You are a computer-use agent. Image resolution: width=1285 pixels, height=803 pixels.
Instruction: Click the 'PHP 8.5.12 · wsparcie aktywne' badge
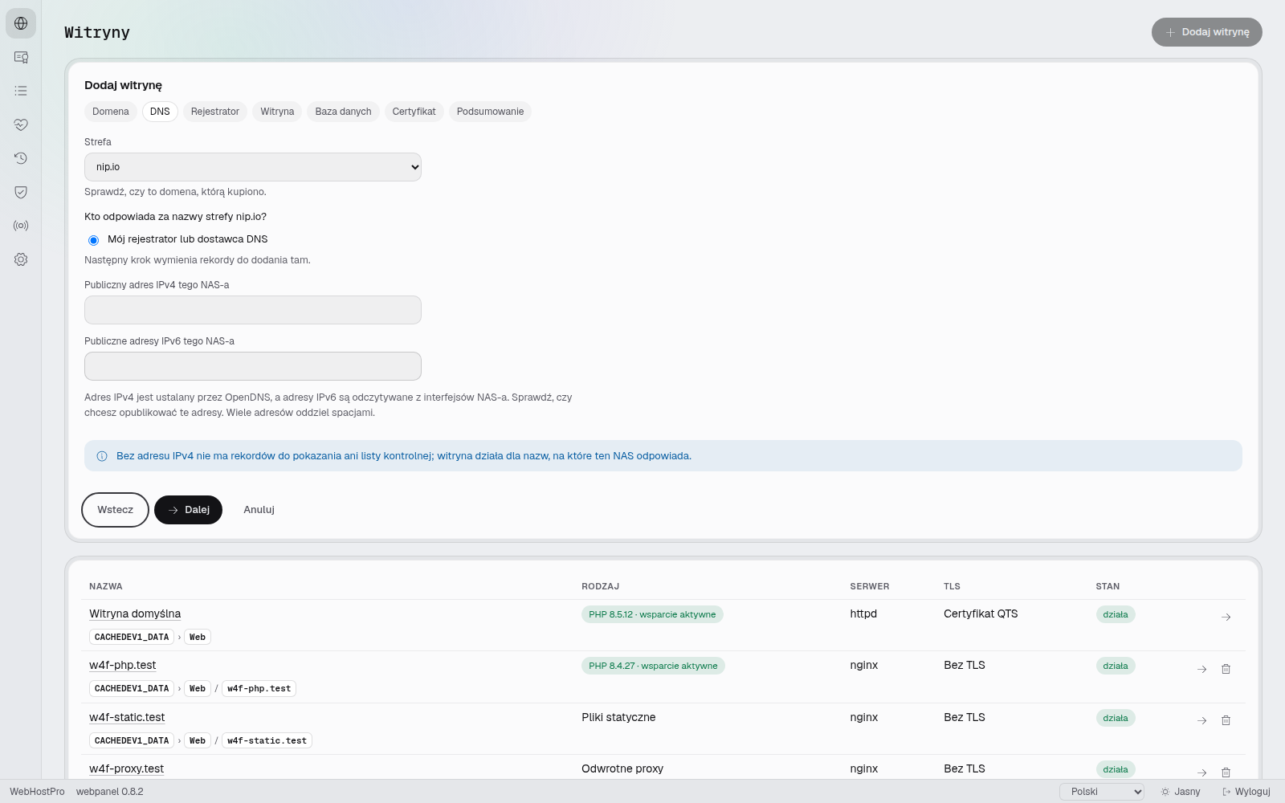[652, 614]
